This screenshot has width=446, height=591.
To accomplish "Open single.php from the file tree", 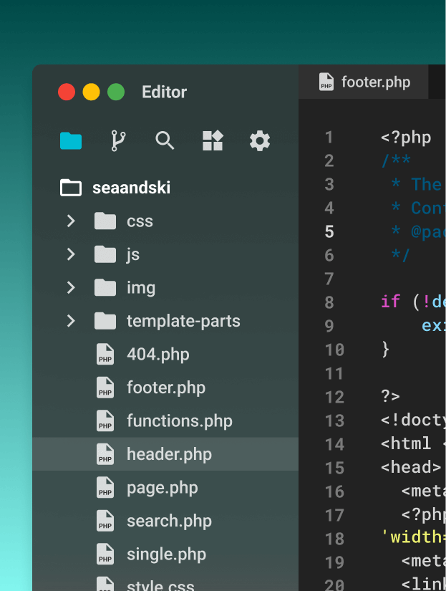I will pos(165,554).
